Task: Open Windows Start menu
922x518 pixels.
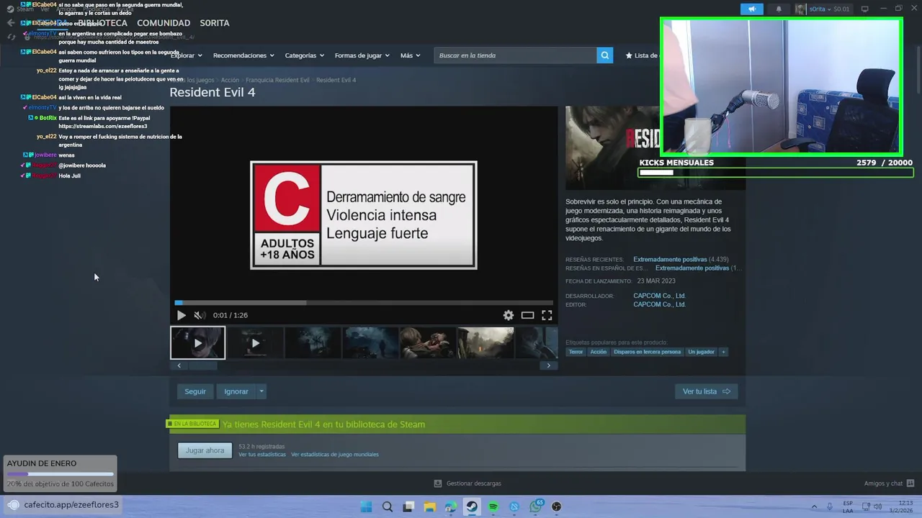Action: pyautogui.click(x=366, y=506)
